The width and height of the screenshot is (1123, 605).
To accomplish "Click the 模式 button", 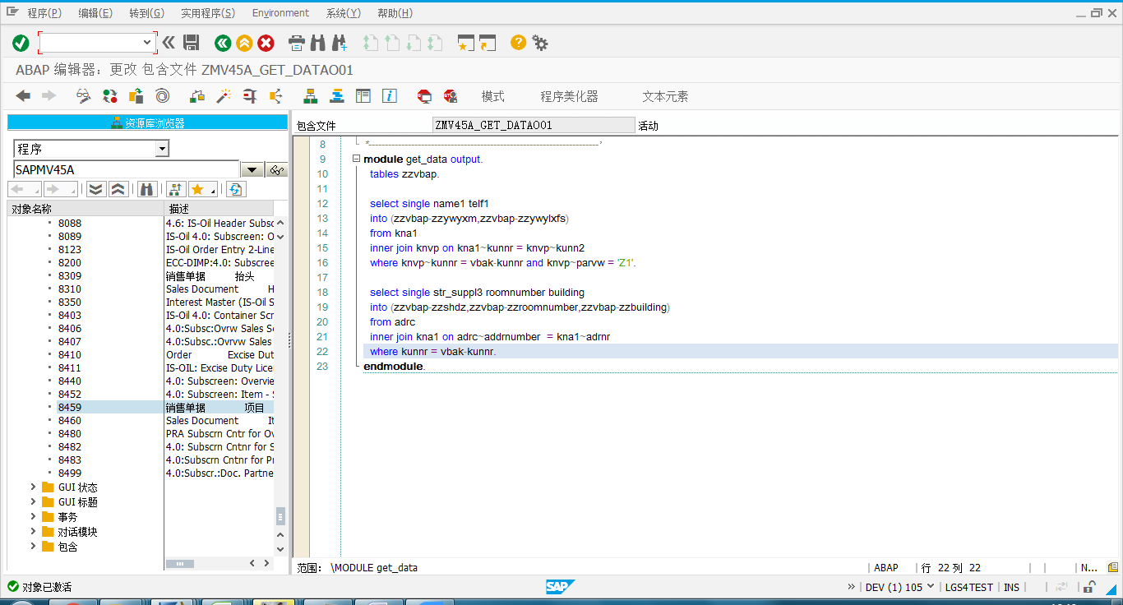I will (x=493, y=96).
